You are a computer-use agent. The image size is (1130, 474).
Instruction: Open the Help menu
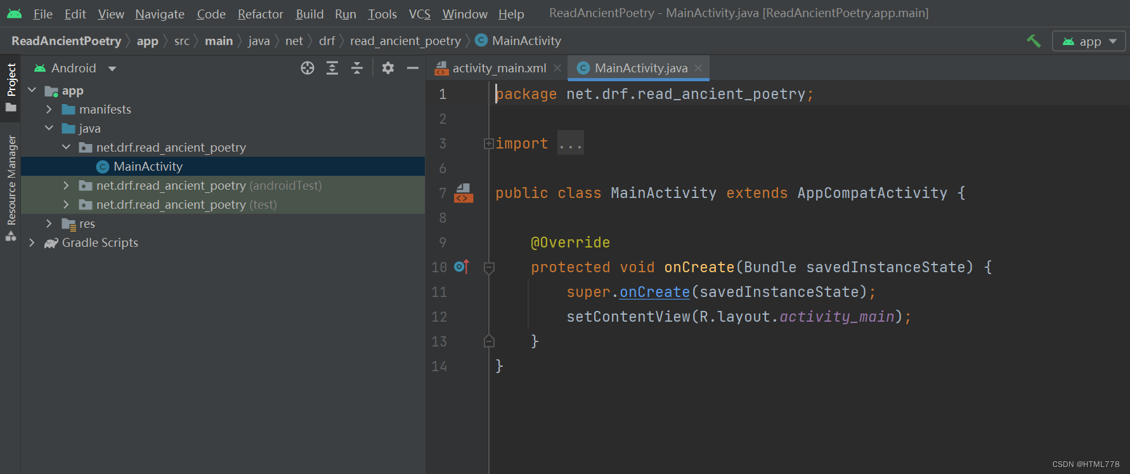pos(511,14)
